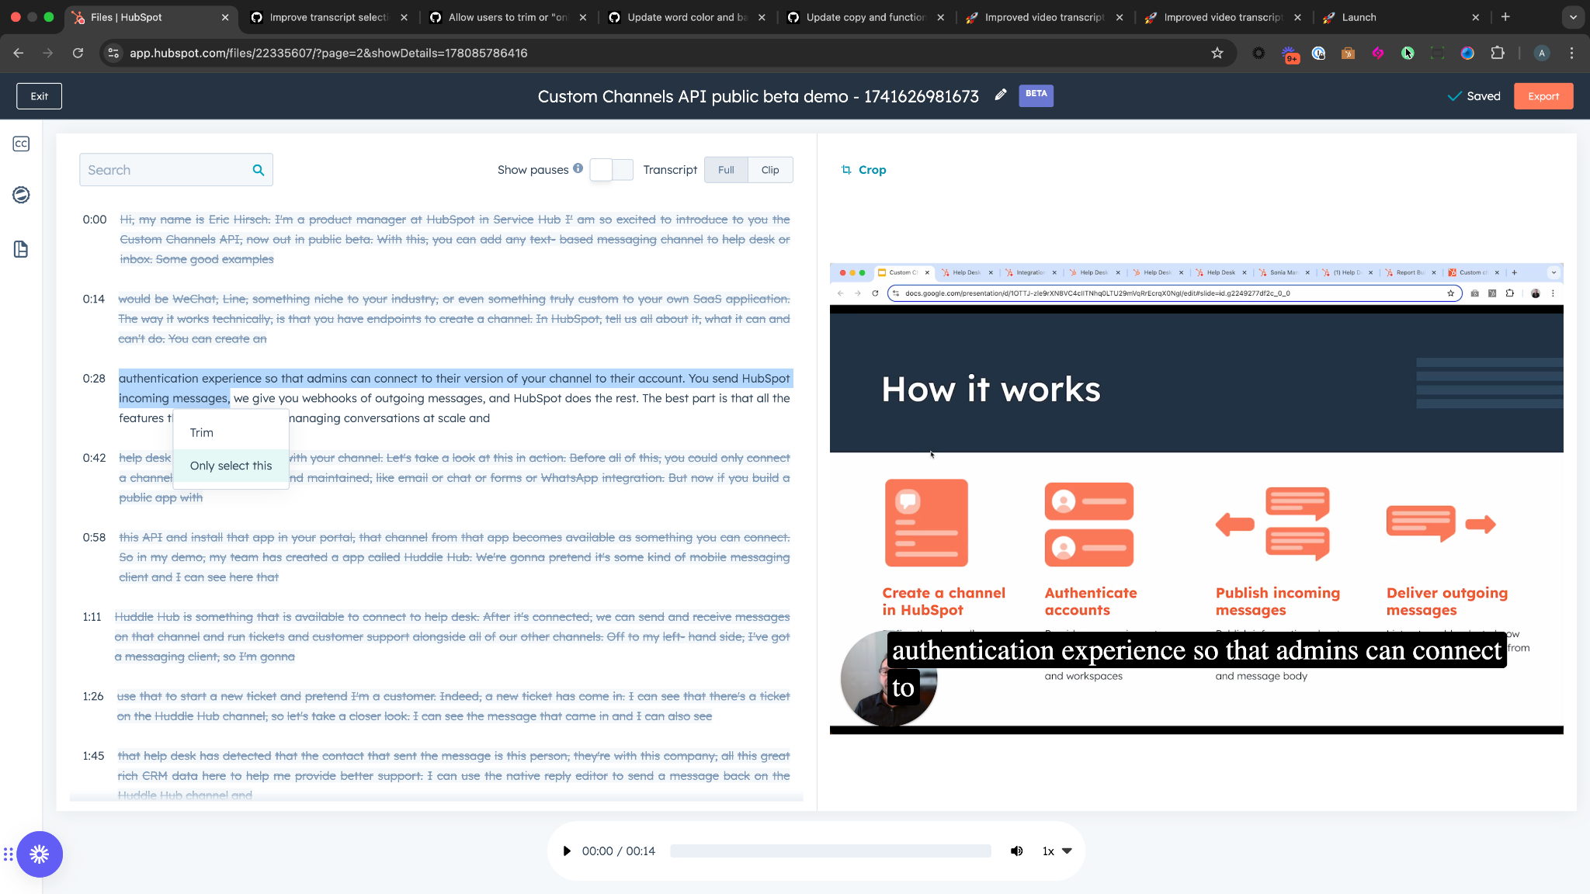The width and height of the screenshot is (1590, 894).
Task: Open the document sidebar icon
Action: pos(21,249)
